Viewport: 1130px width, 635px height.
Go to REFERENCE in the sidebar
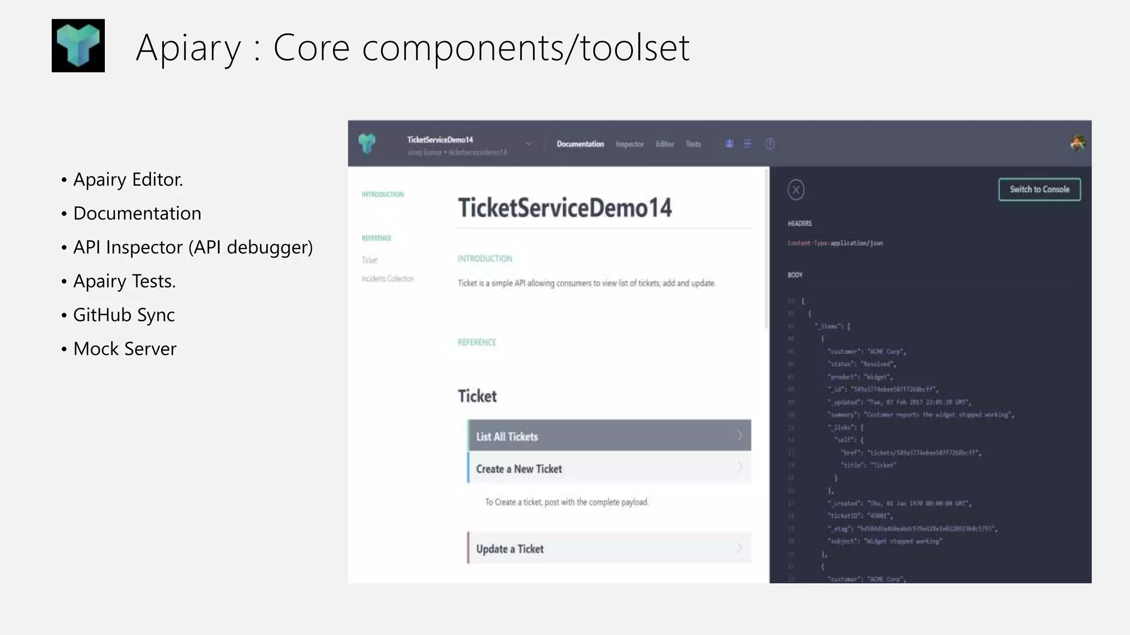376,238
